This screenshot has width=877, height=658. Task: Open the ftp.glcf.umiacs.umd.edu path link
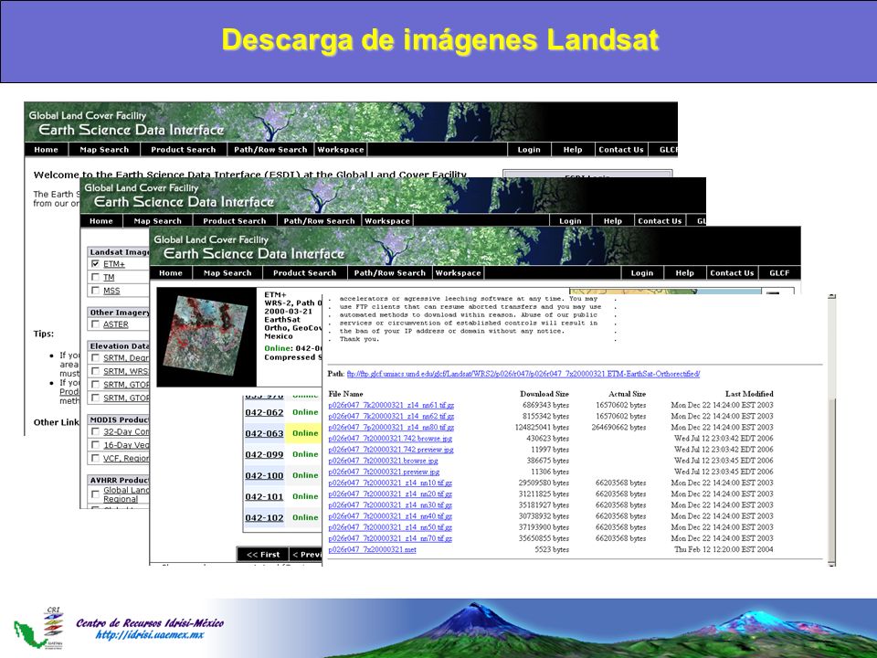pyautogui.click(x=523, y=374)
